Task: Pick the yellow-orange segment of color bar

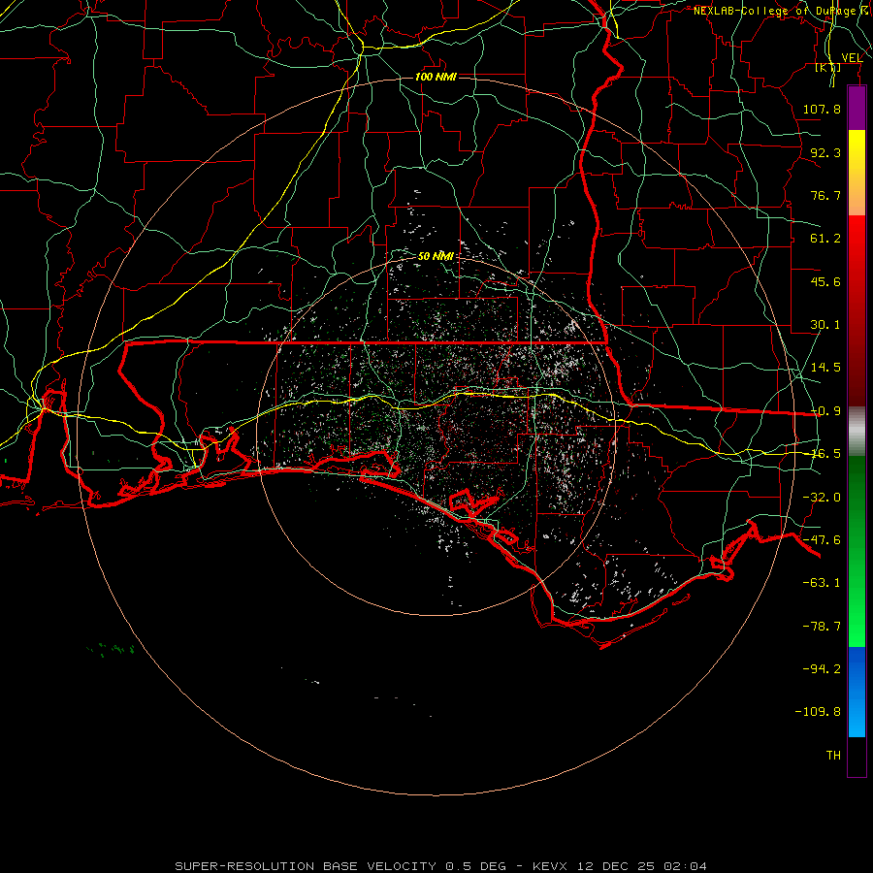Action: 857,173
